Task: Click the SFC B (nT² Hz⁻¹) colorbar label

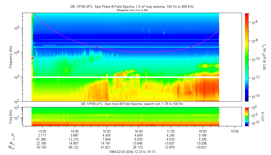Action: pos(264,57)
